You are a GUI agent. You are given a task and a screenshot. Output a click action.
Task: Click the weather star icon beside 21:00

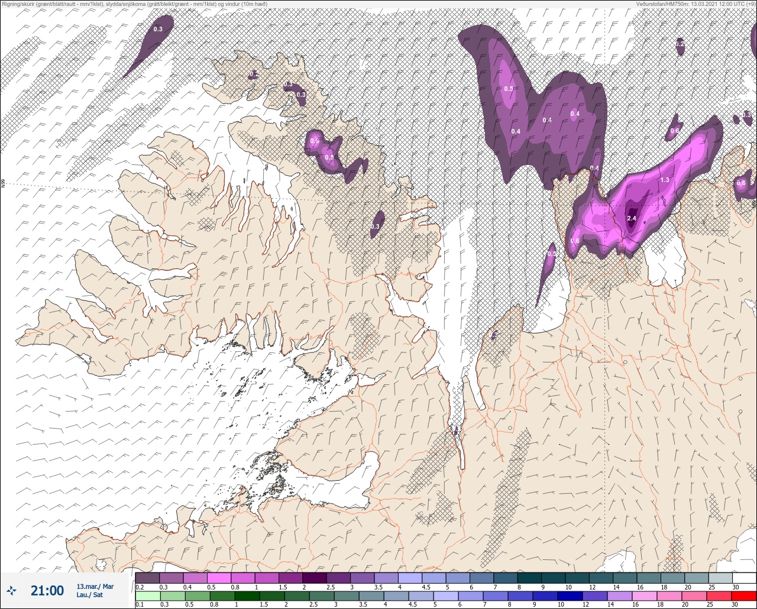click(12, 590)
